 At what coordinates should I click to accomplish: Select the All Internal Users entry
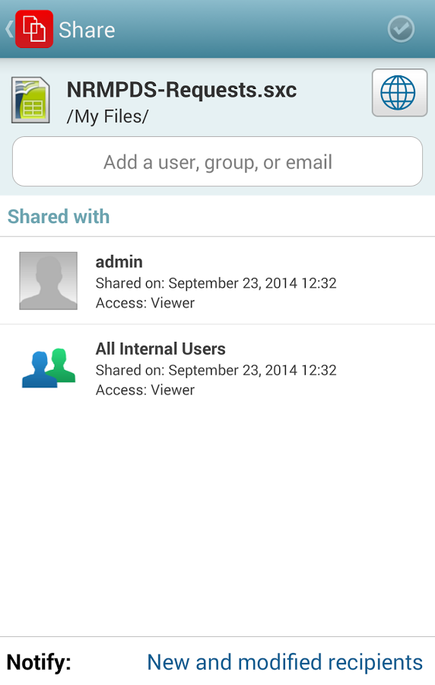(217, 368)
